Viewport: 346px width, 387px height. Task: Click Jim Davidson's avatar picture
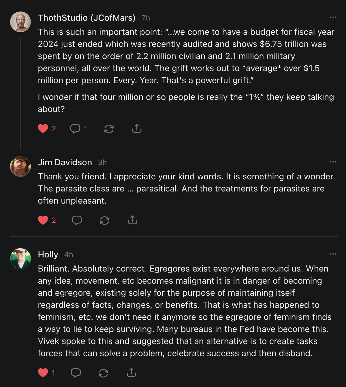click(20, 166)
